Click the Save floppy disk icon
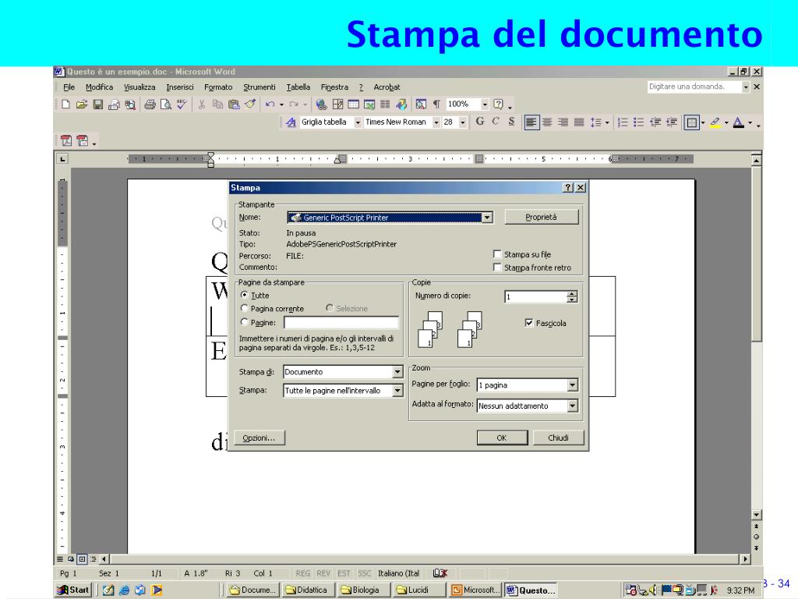Screen dimensions: 798x599 coord(97,105)
